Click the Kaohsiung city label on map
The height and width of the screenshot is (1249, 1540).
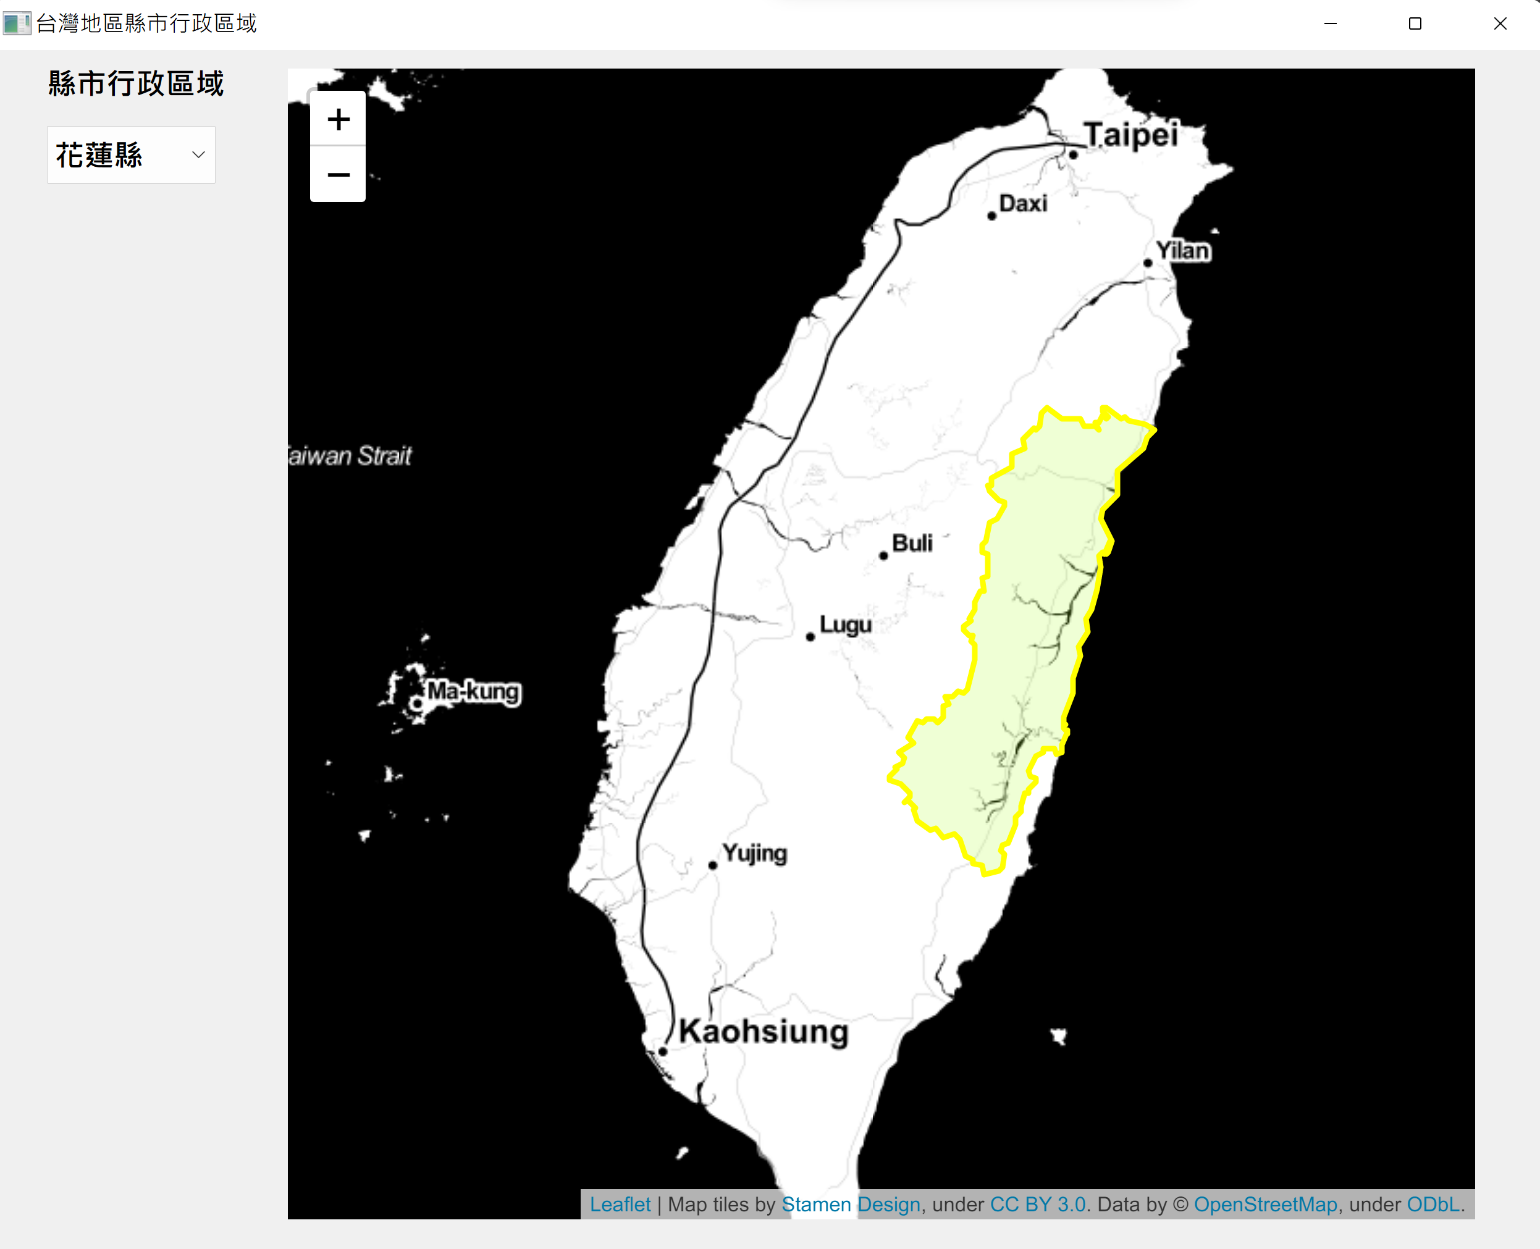click(x=764, y=1031)
